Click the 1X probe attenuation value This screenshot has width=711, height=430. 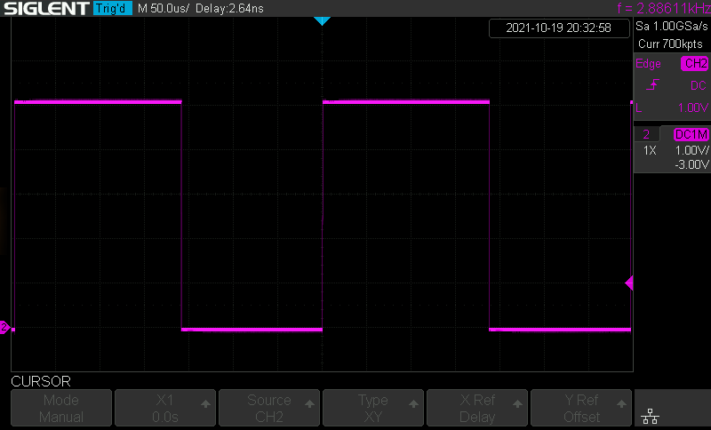click(650, 150)
